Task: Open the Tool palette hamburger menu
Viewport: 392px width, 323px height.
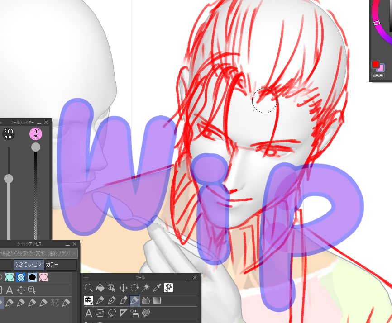Action: coord(86,277)
